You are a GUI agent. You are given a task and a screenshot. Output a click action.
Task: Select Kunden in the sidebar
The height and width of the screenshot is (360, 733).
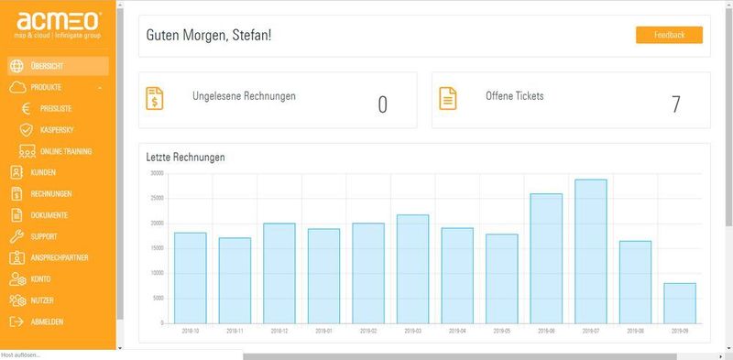43,172
